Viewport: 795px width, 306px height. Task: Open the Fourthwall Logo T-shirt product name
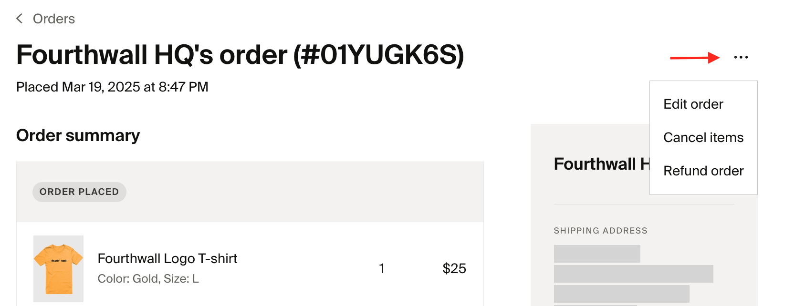[x=167, y=258]
